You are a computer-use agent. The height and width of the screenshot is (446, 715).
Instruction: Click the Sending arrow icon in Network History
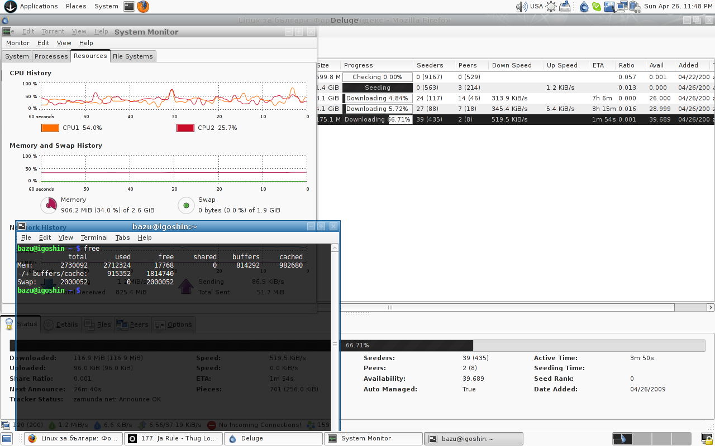186,287
